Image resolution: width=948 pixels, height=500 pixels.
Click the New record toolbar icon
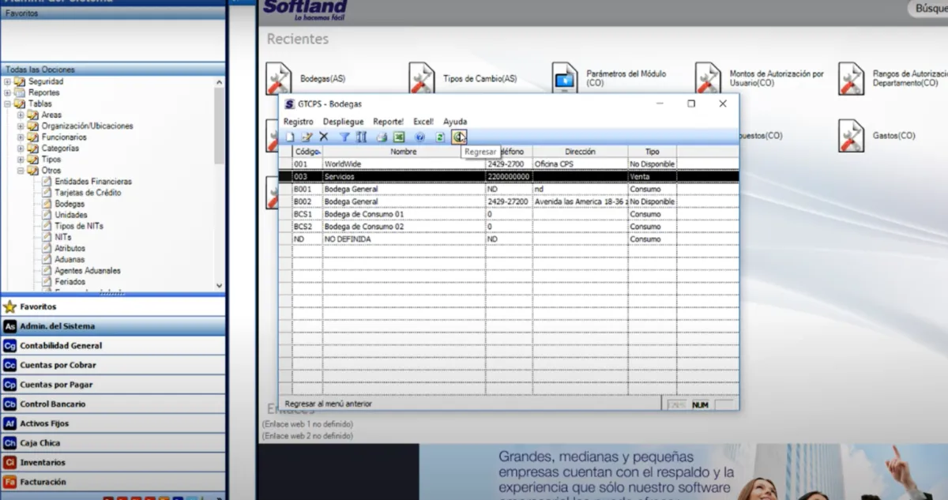click(x=290, y=137)
